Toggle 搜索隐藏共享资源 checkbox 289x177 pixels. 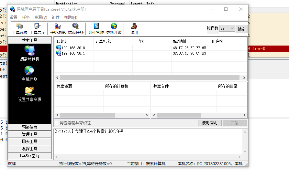coord(57,123)
